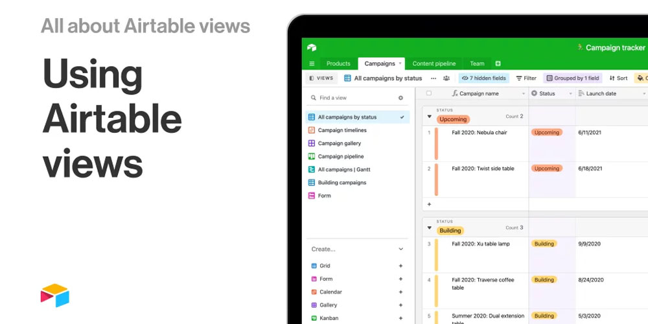The height and width of the screenshot is (324, 648).
Task: Click the Launch date column header
Action: (612, 94)
